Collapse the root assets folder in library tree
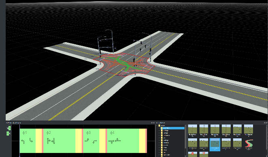Image resolution: width=268 pixels, height=157 pixels. 157,125
